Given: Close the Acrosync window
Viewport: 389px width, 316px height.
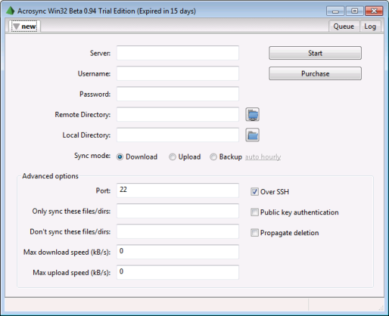Looking at the screenshot, I should coord(374,11).
